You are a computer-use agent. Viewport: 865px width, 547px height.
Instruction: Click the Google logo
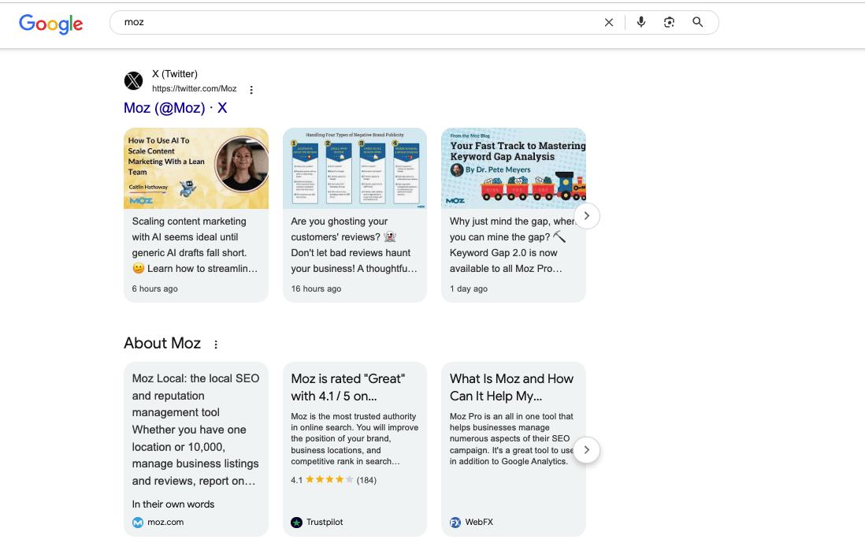pyautogui.click(x=51, y=24)
